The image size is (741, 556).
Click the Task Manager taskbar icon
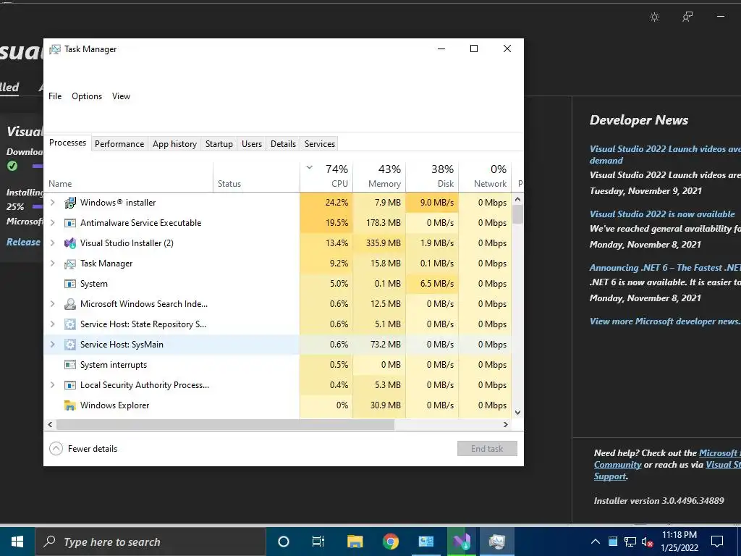496,542
